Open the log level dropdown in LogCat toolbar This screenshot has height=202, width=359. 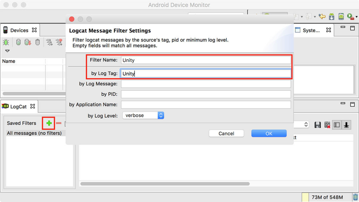pyautogui.click(x=306, y=125)
